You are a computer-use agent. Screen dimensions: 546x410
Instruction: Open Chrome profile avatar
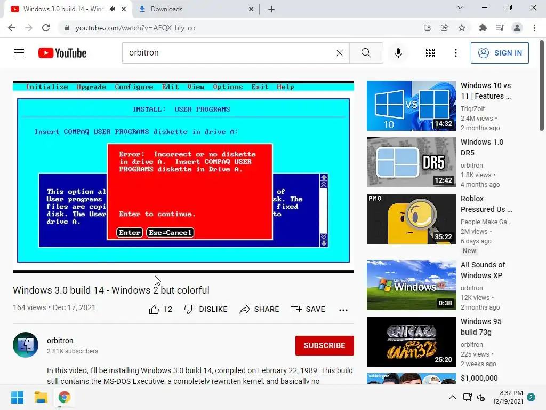(517, 28)
